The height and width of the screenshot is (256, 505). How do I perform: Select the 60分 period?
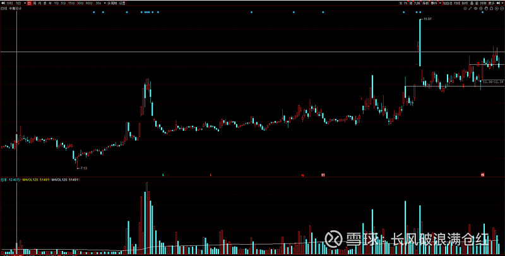(x=89, y=3)
